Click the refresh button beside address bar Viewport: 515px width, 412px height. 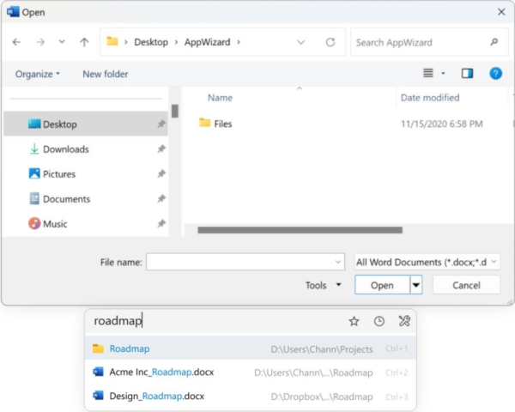(330, 42)
